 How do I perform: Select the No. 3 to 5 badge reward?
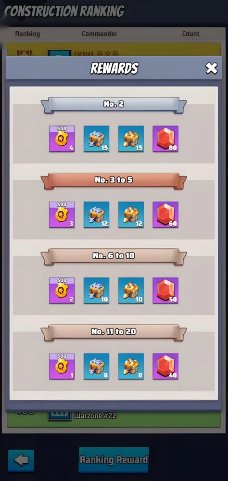pos(62,215)
